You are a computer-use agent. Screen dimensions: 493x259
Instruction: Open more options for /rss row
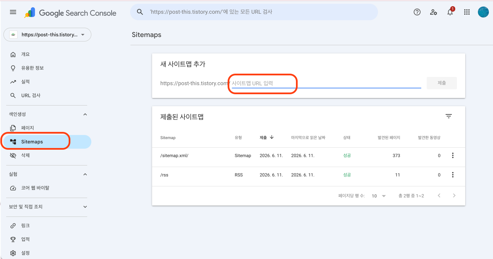pos(452,175)
